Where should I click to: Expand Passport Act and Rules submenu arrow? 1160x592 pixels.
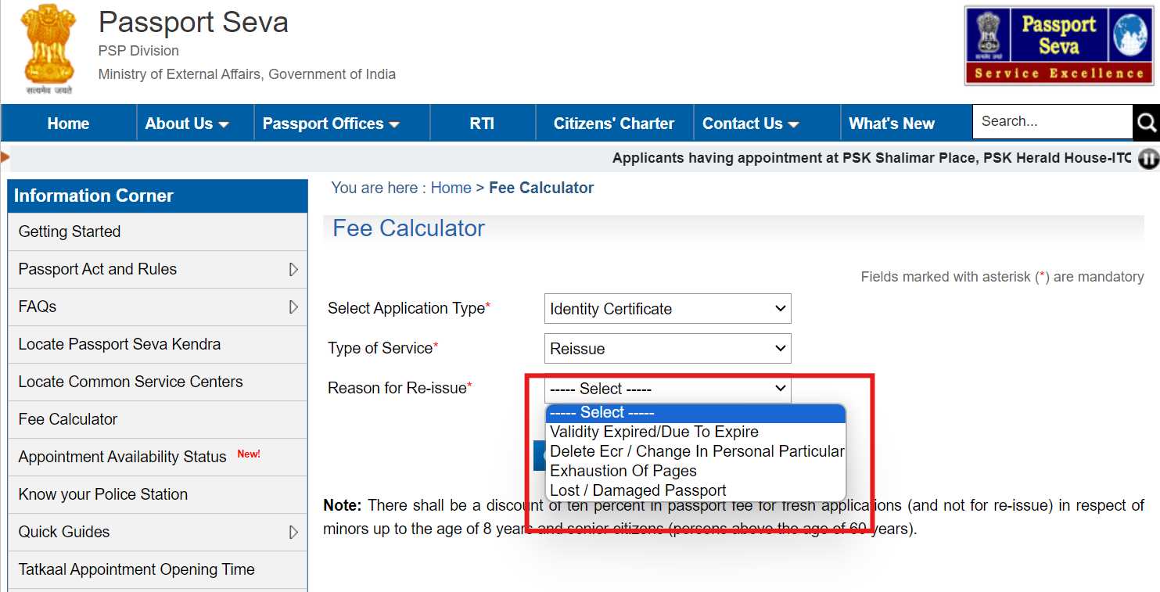point(293,269)
